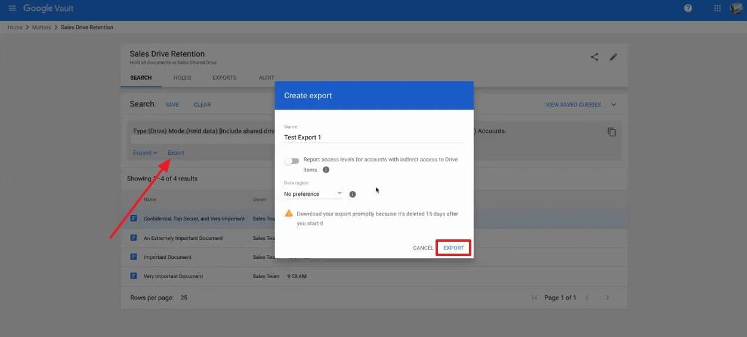Go to previous results page

tap(587, 298)
